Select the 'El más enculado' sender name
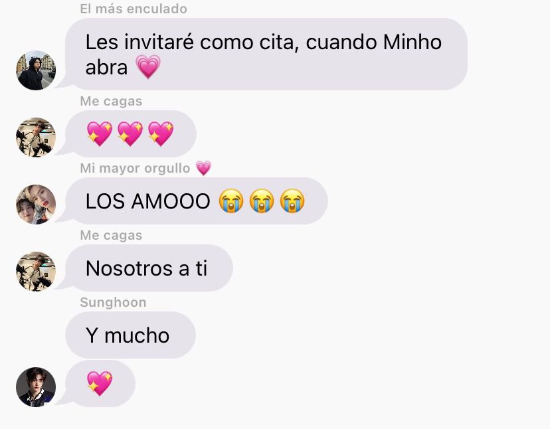The image size is (550, 429). pyautogui.click(x=134, y=9)
